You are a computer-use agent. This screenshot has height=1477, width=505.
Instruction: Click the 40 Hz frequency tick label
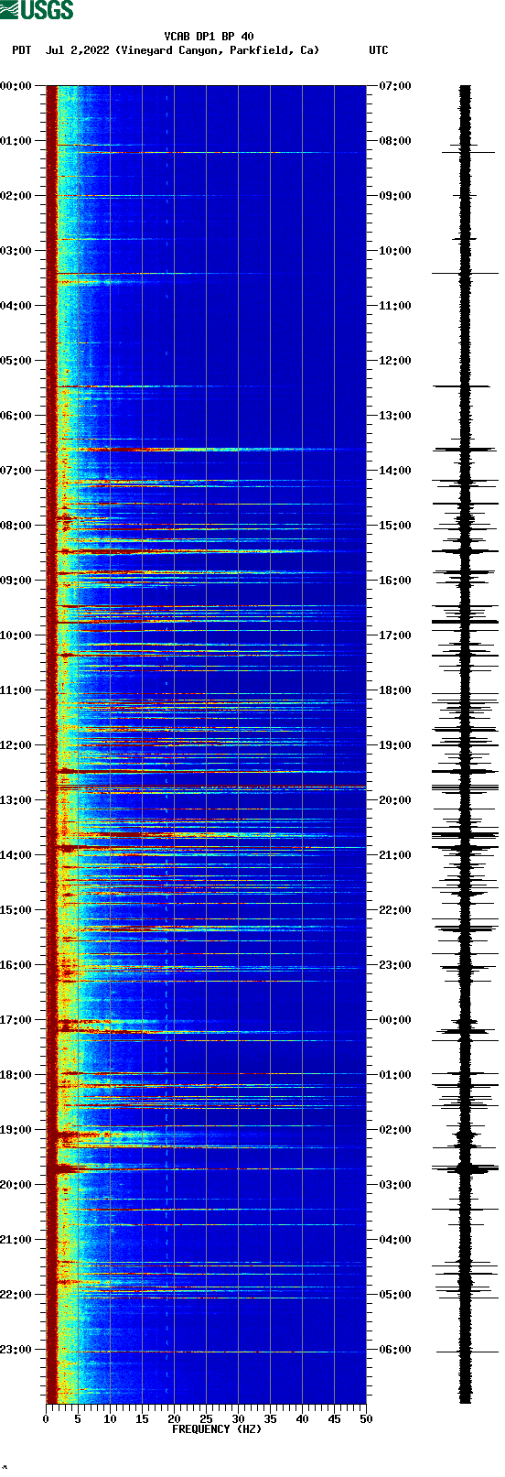click(x=302, y=1419)
